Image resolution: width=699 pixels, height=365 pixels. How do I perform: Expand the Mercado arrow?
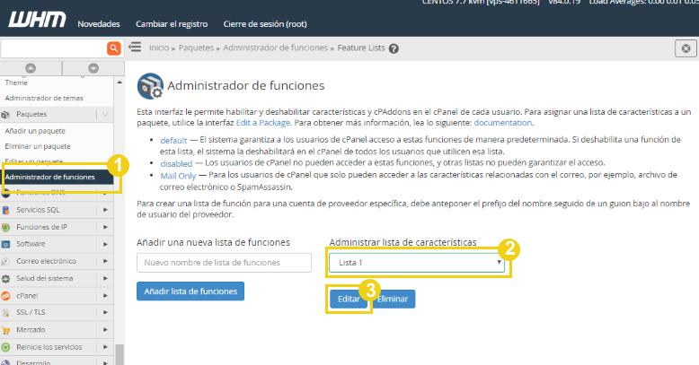(x=105, y=330)
